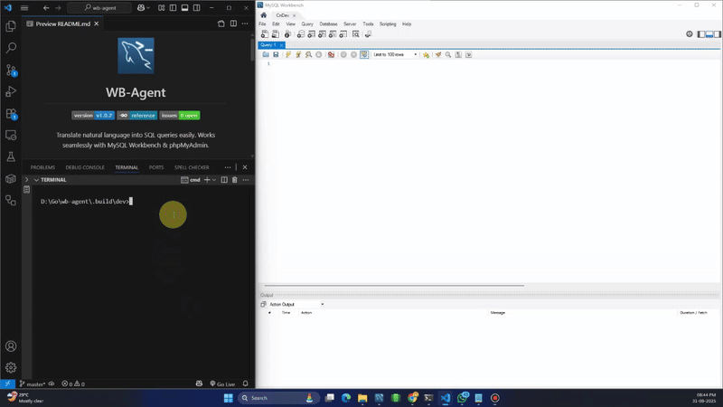Open the Server menu in MySQL Workbench
Screen dimensions: 723x407
(350, 24)
